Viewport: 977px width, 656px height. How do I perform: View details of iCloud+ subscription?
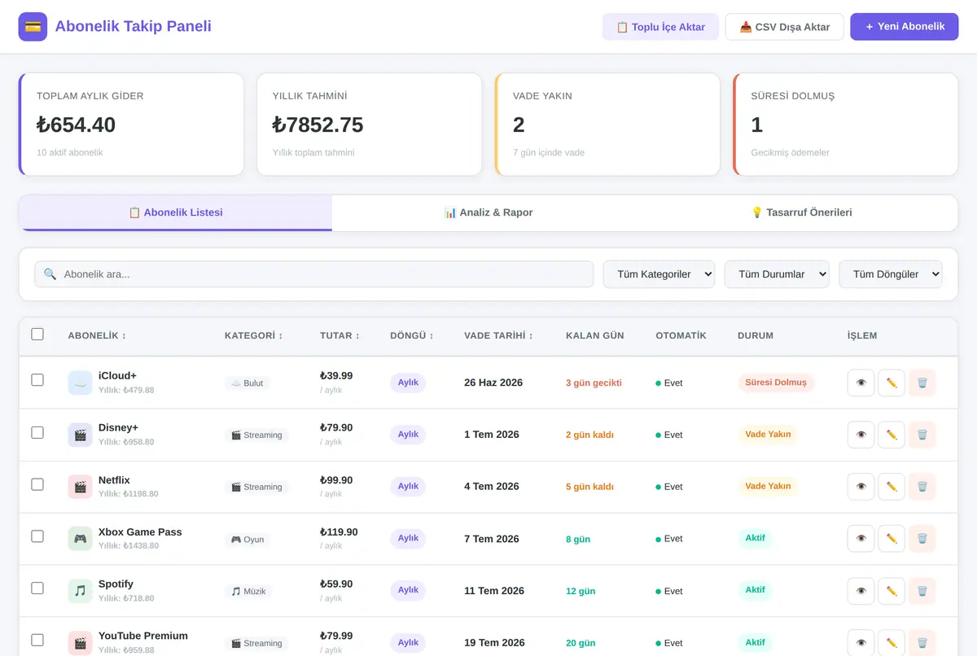[x=861, y=383]
